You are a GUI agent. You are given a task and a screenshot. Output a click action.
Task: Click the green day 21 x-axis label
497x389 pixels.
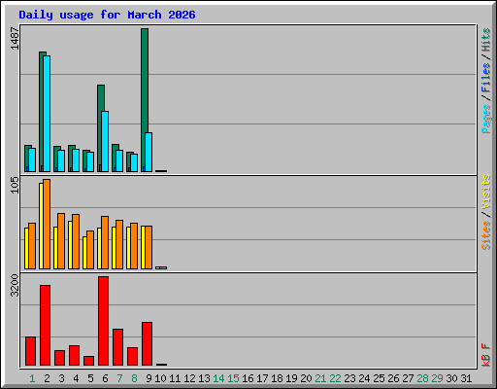(x=320, y=378)
